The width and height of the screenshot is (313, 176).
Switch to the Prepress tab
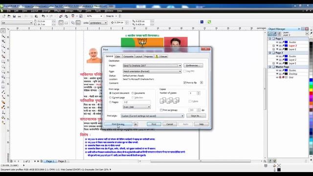(149, 57)
